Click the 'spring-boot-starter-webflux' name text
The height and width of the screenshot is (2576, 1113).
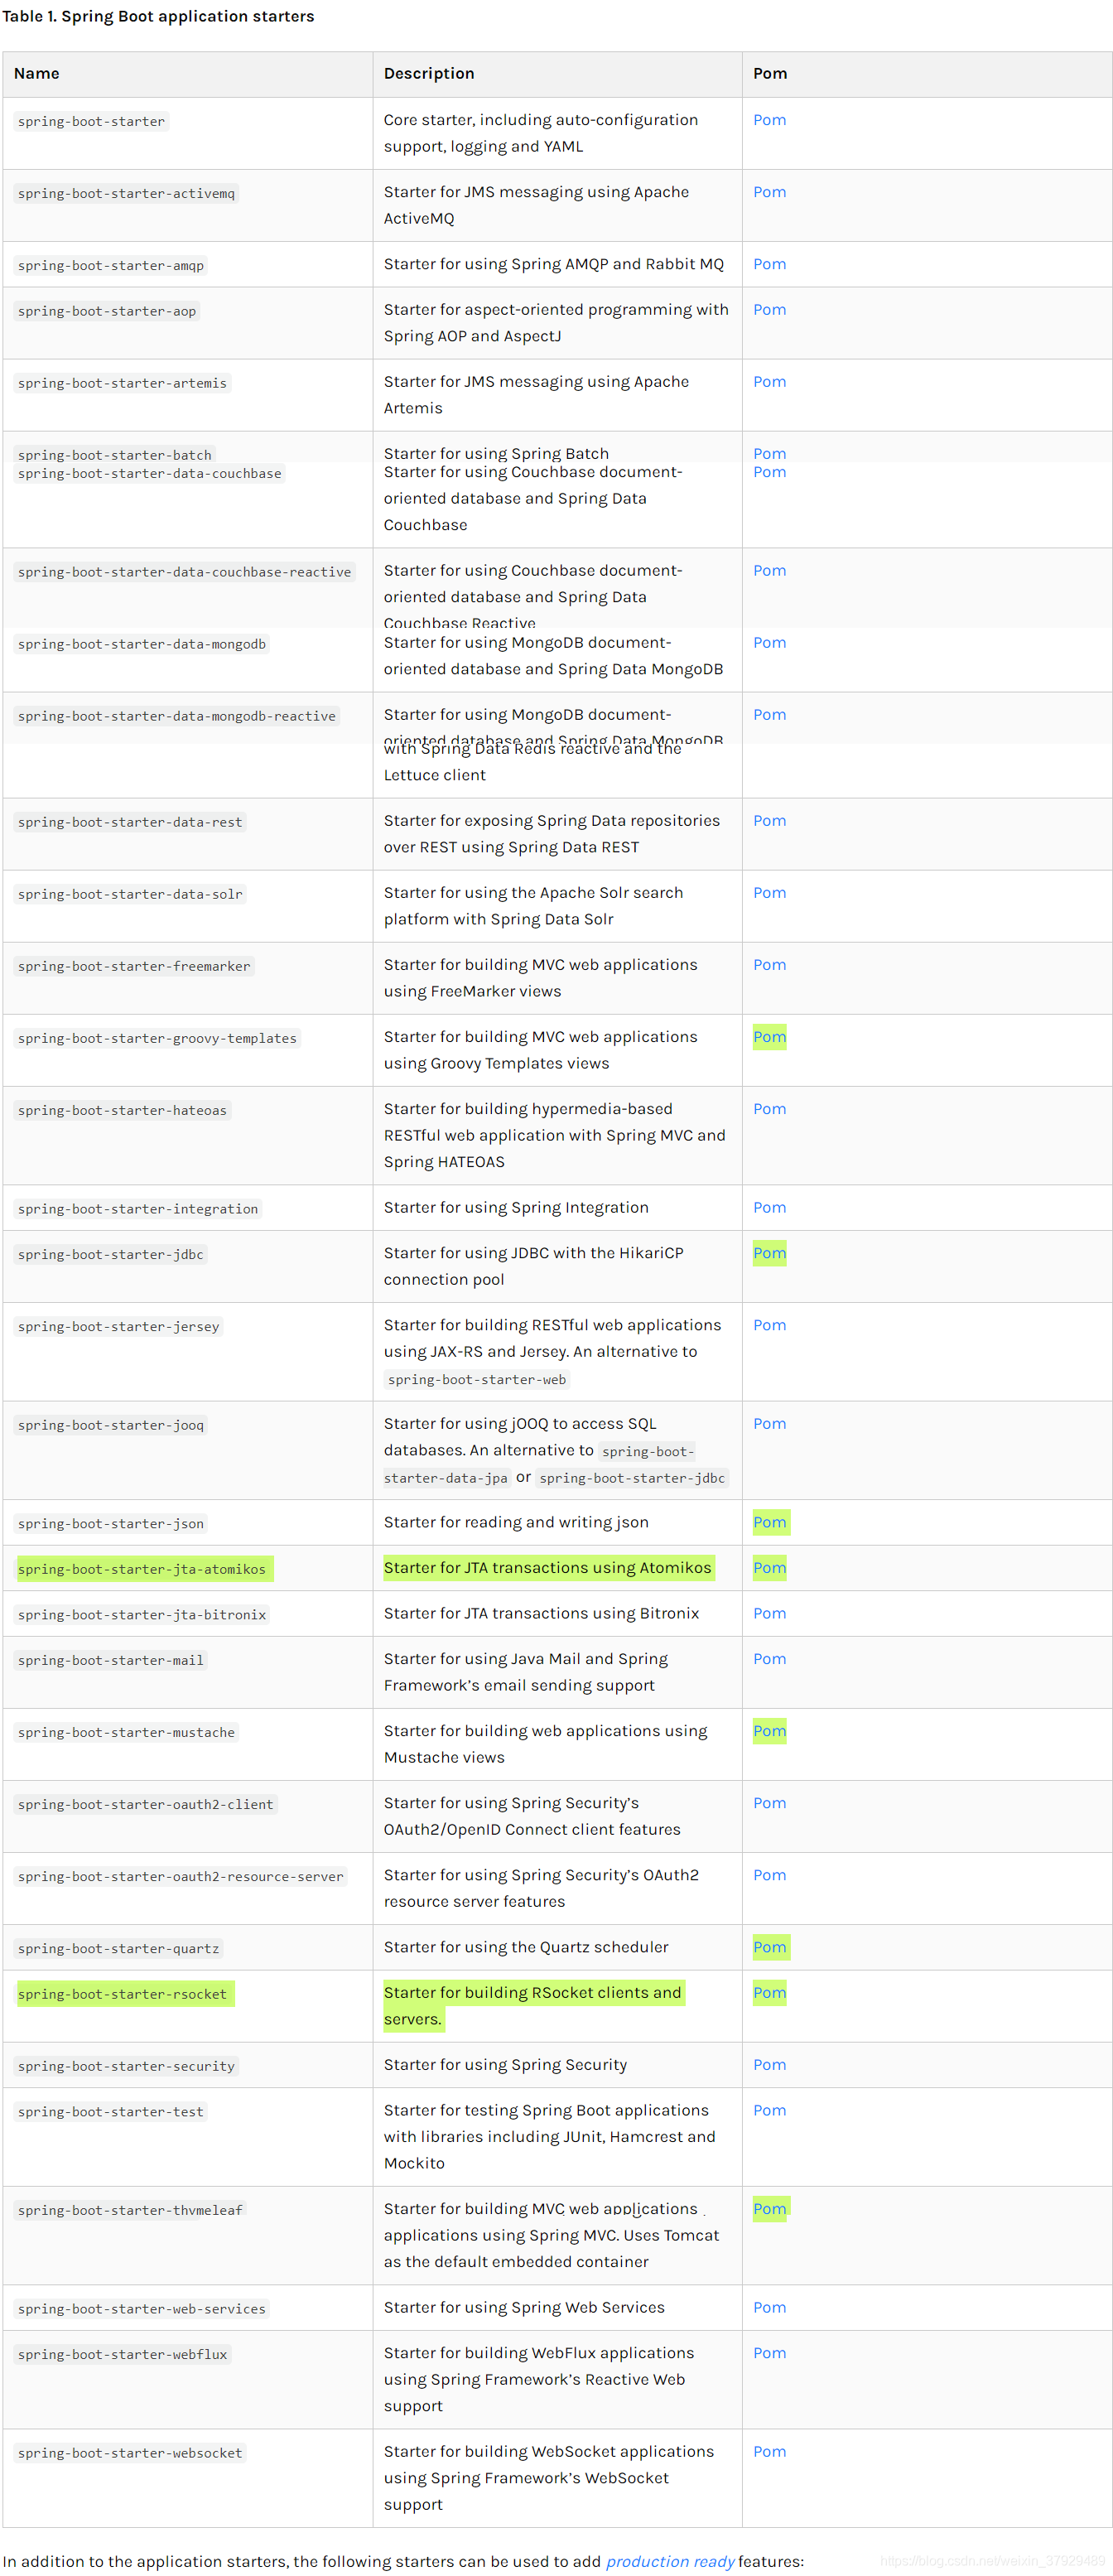122,2355
